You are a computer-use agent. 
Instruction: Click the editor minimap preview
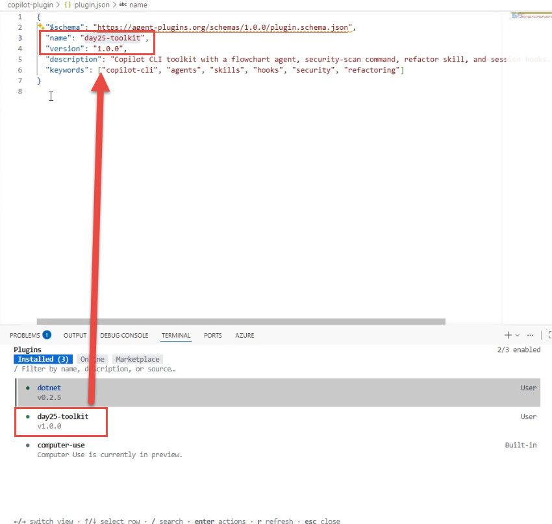(x=532, y=16)
